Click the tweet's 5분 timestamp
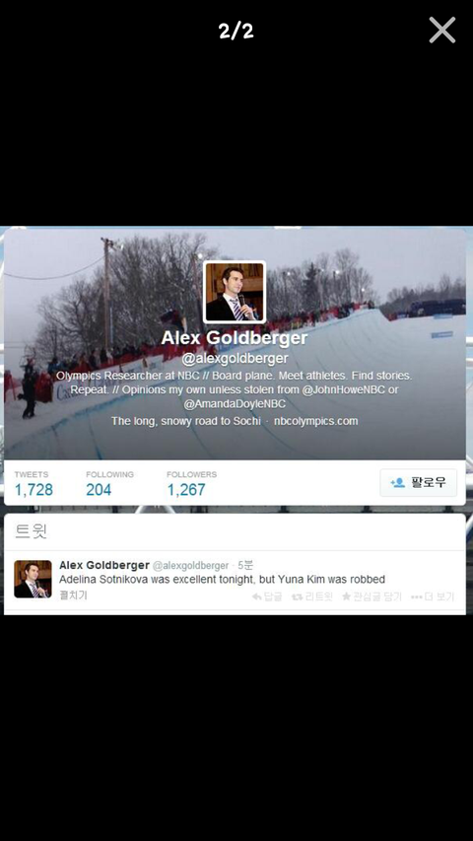This screenshot has height=841, width=473. tap(245, 565)
